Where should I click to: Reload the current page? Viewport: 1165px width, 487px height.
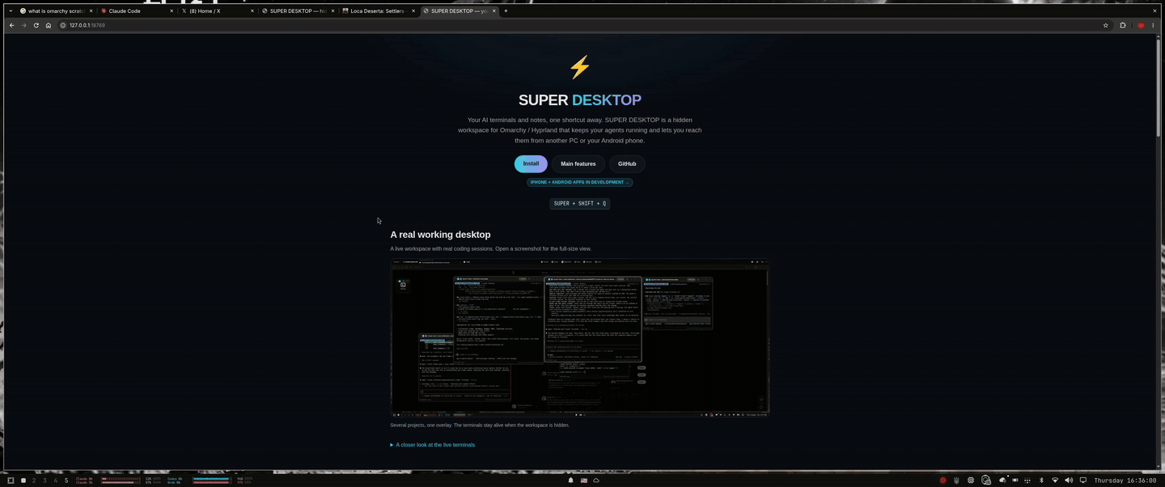[36, 25]
